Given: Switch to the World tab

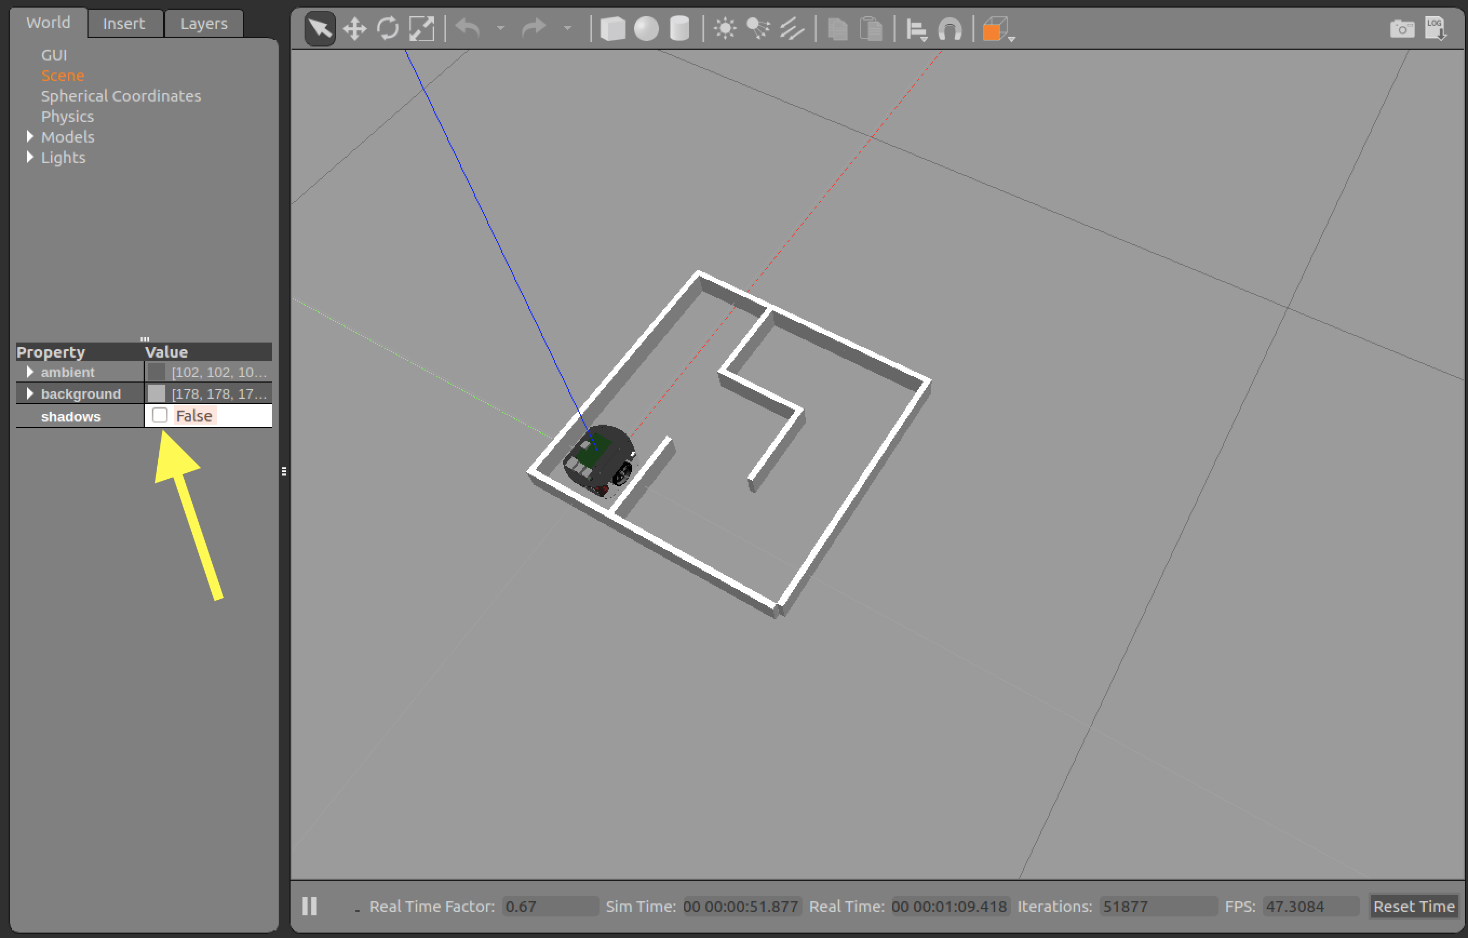Looking at the screenshot, I should [x=48, y=23].
